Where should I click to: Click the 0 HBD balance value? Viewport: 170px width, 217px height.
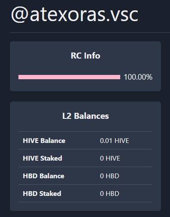(x=109, y=176)
